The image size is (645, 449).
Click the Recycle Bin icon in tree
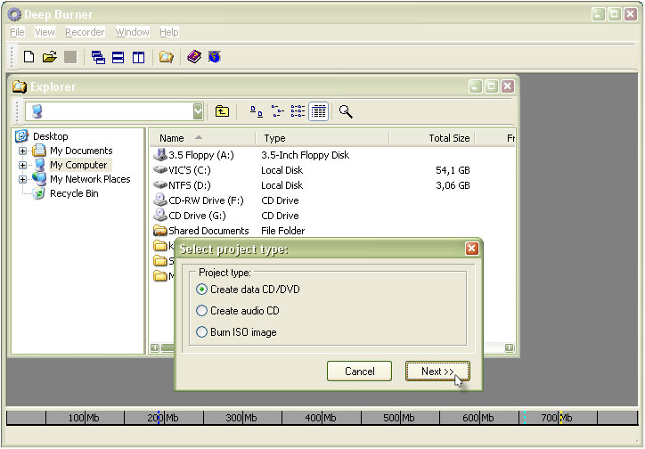pyautogui.click(x=38, y=193)
